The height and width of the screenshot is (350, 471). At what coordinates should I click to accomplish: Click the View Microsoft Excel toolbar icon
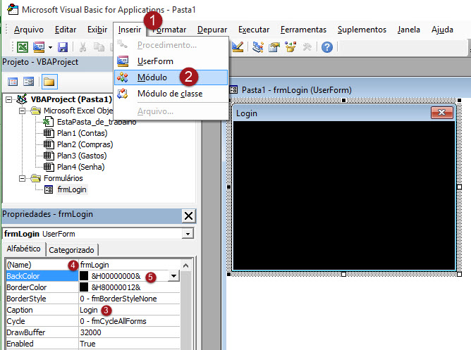[23, 47]
